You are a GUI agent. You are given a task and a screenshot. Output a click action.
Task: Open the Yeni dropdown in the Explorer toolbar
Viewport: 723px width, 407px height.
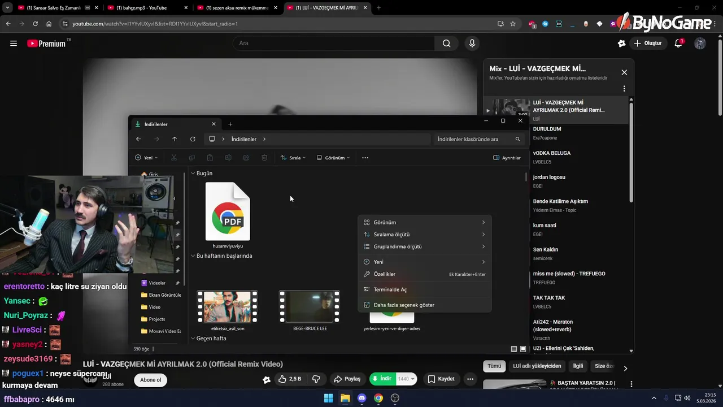click(146, 158)
